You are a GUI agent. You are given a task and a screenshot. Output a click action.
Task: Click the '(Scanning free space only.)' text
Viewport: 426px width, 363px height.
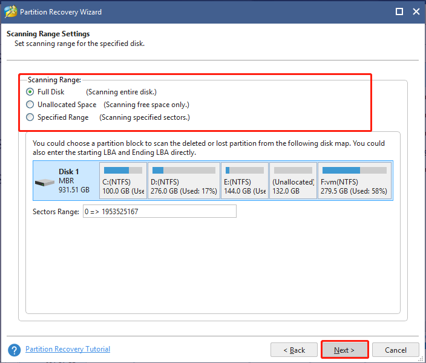pyautogui.click(x=146, y=105)
